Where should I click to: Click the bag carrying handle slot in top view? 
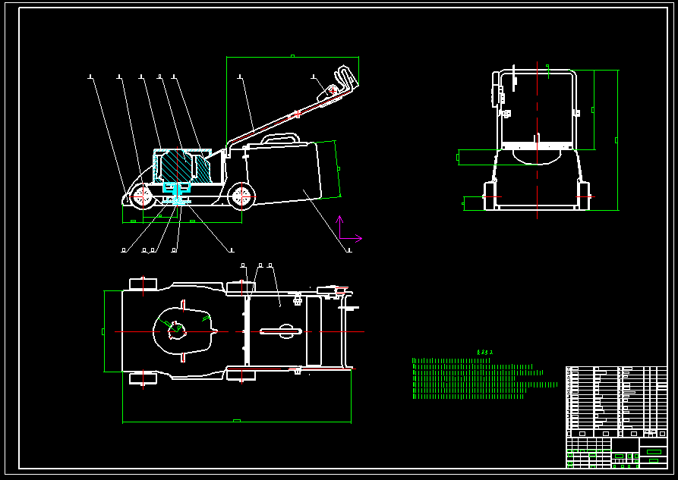[281, 331]
